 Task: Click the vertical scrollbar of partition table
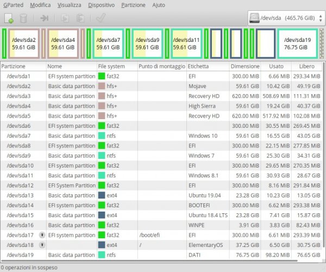click(x=324, y=154)
